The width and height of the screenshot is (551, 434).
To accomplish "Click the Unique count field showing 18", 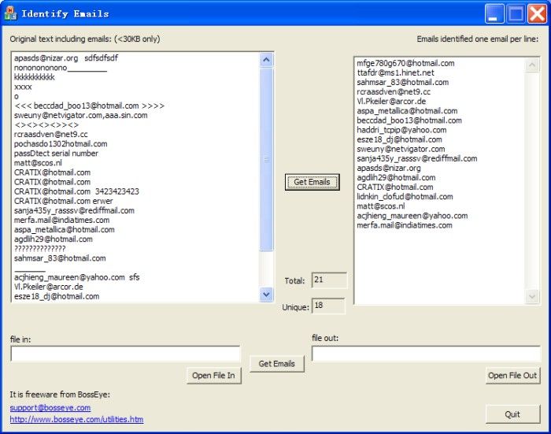I will pyautogui.click(x=328, y=306).
